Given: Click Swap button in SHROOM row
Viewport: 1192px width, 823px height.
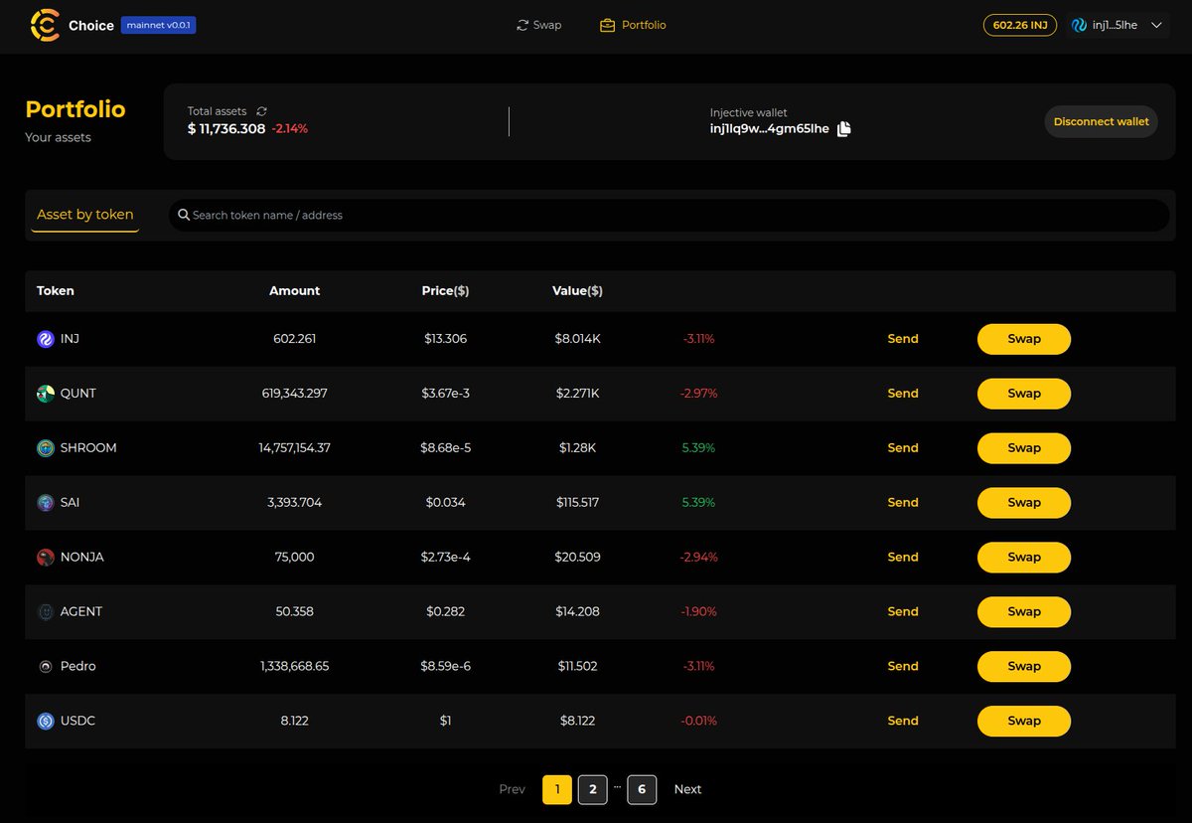Looking at the screenshot, I should point(1024,448).
